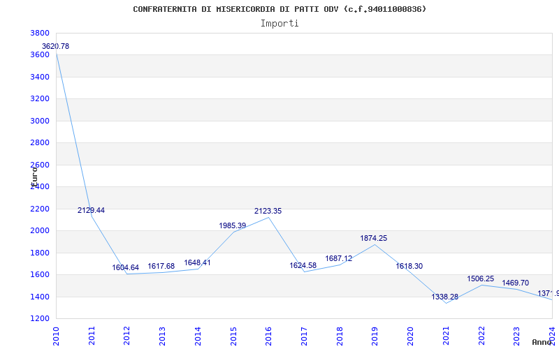Click the 2600 y-axis tick label
Image resolution: width=559 pixels, height=349 pixels.
[x=40, y=165]
